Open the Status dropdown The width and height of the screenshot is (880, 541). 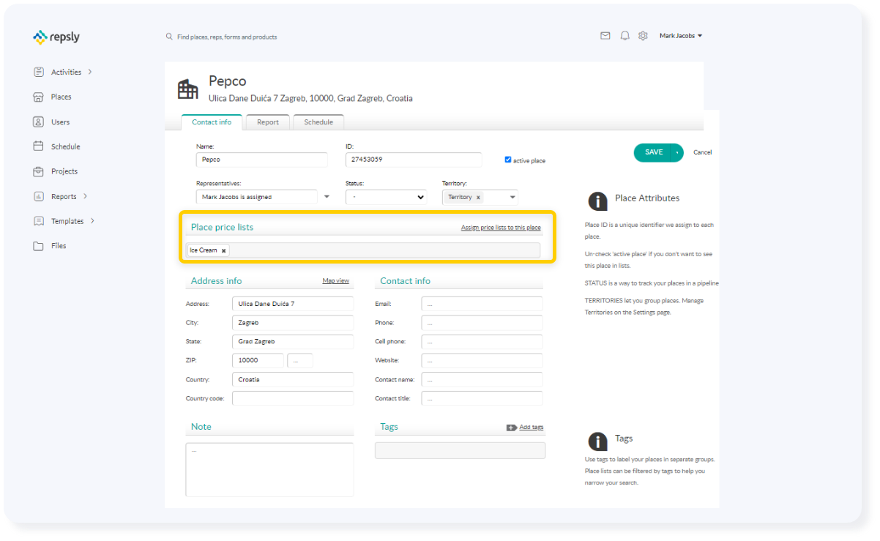[x=386, y=197]
